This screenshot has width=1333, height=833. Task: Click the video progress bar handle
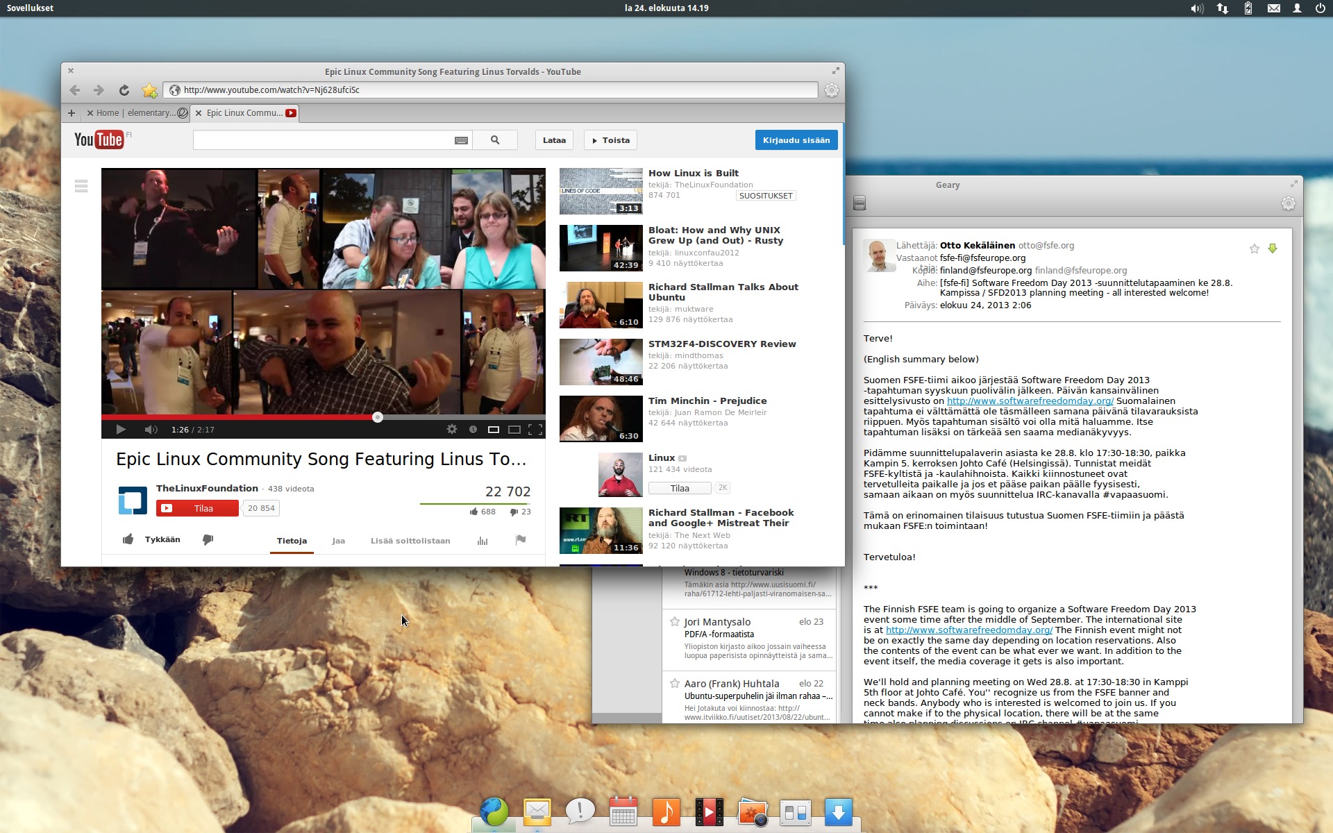[378, 417]
